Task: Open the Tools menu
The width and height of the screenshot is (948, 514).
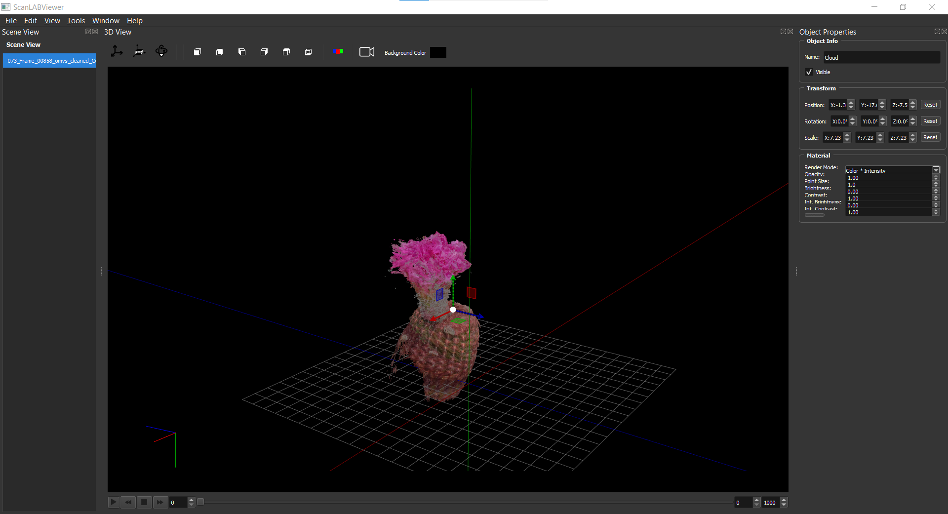Action: point(76,21)
